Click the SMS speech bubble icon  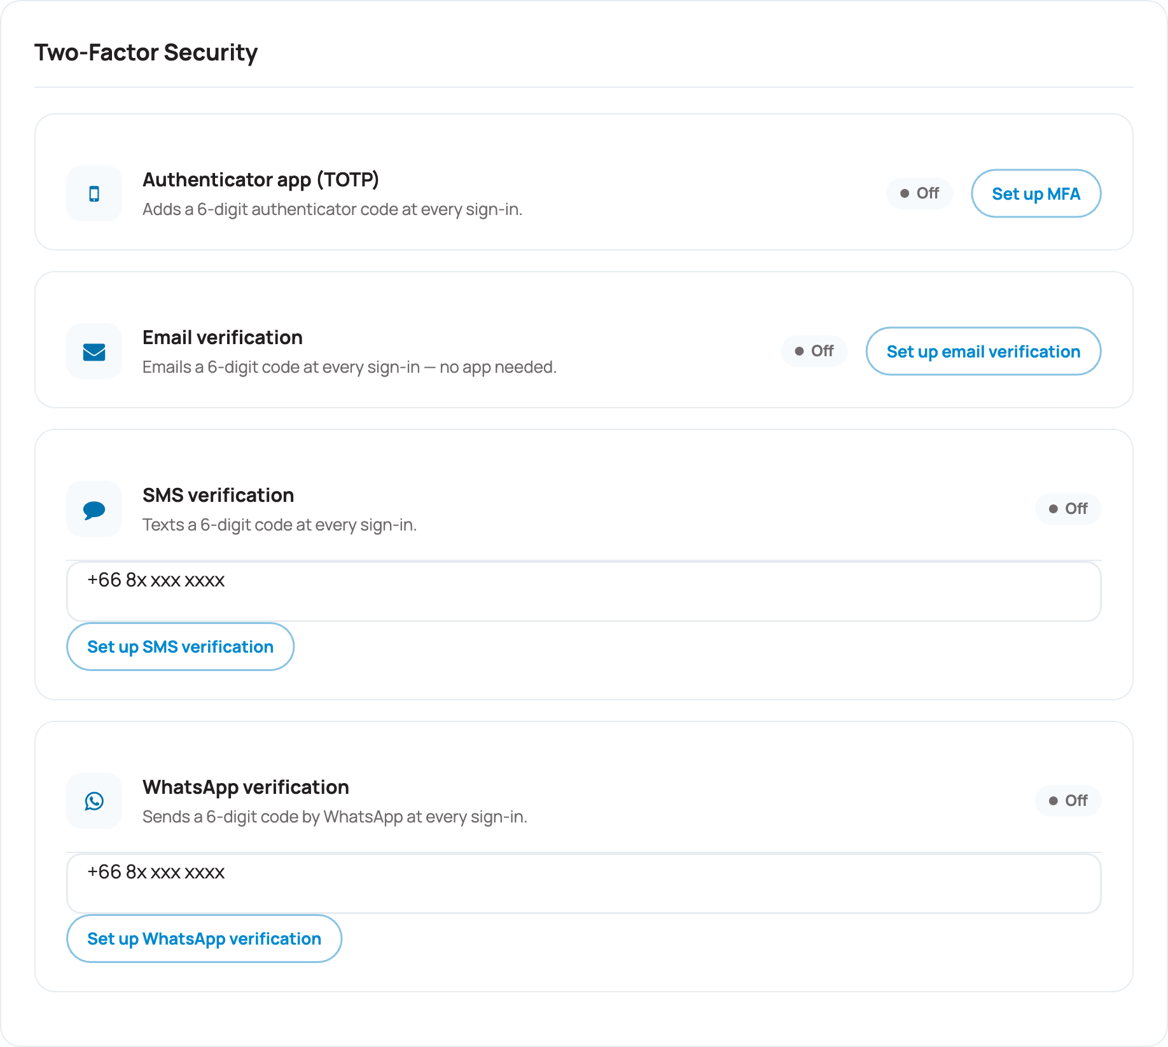[x=94, y=509]
